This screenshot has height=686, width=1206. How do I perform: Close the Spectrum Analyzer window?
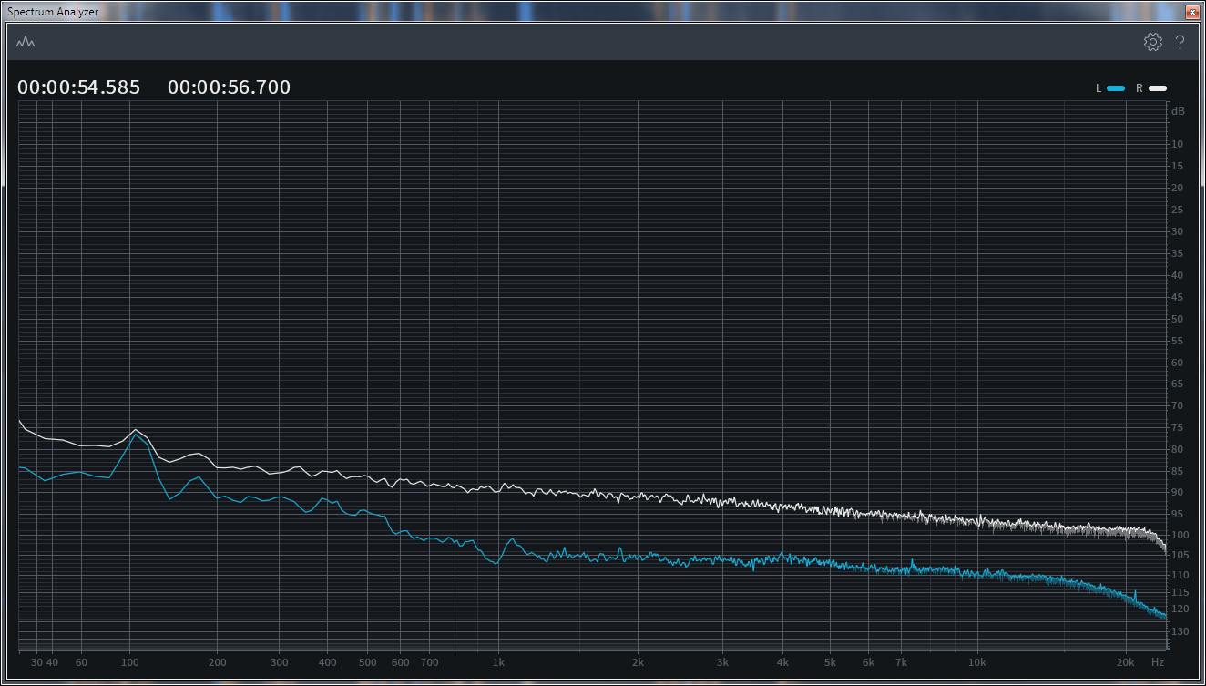(x=1191, y=12)
